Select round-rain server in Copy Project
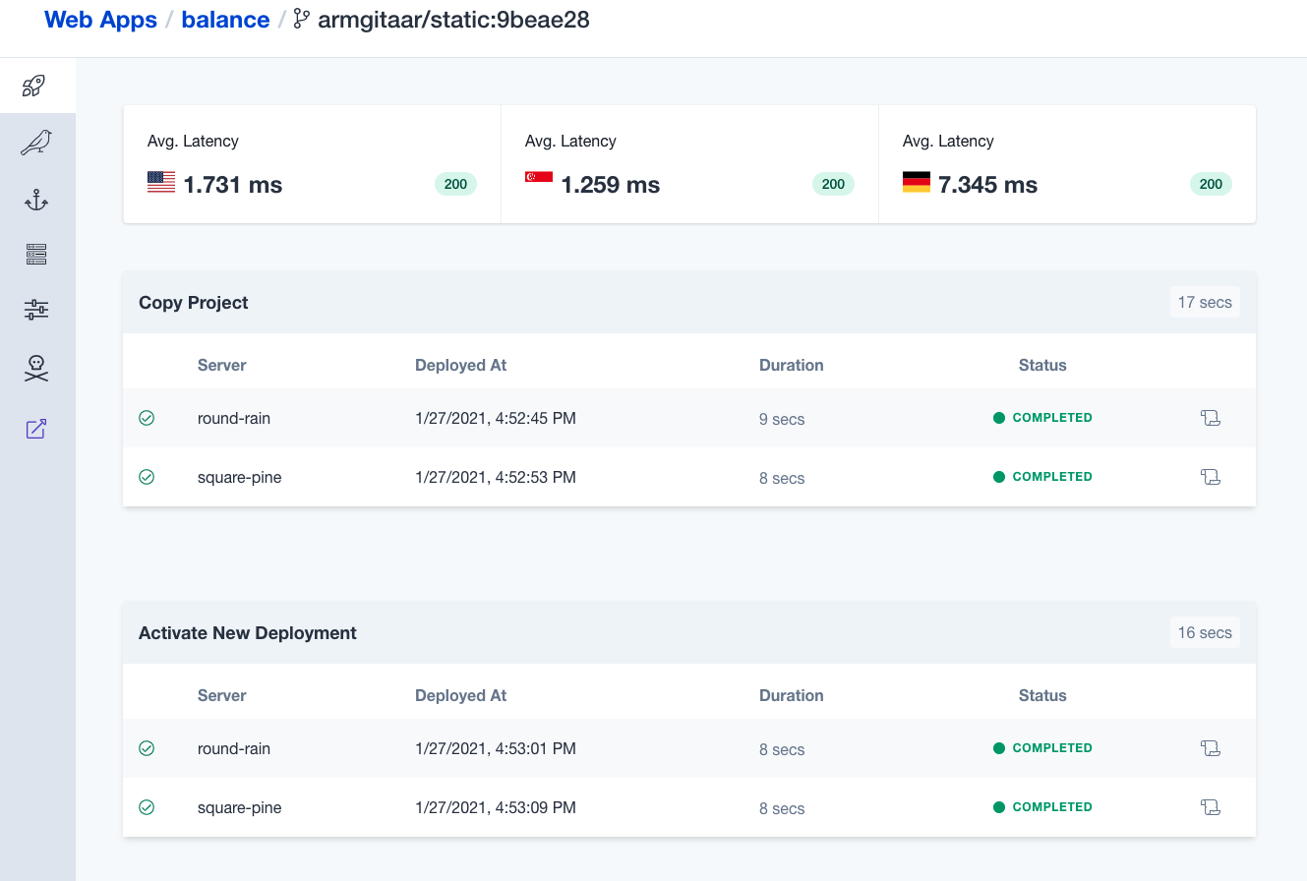The height and width of the screenshot is (881, 1307). (234, 418)
